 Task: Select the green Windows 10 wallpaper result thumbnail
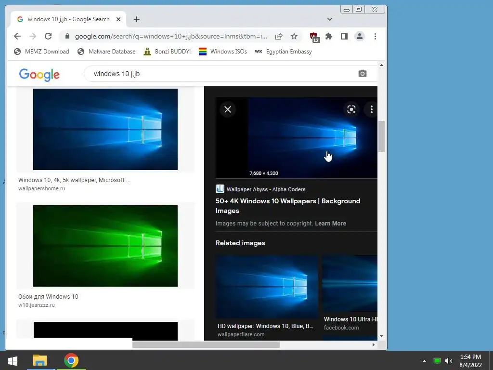point(105,246)
